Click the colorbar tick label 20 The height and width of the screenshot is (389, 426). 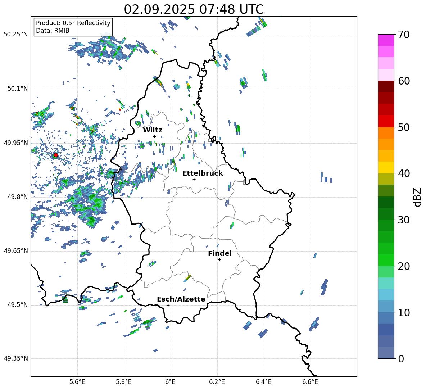pos(404,266)
